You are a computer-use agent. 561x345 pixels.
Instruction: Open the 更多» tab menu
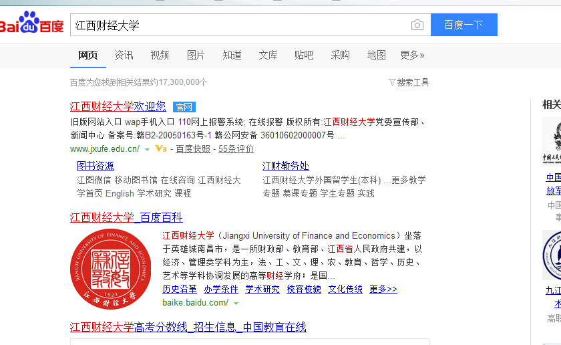point(412,55)
